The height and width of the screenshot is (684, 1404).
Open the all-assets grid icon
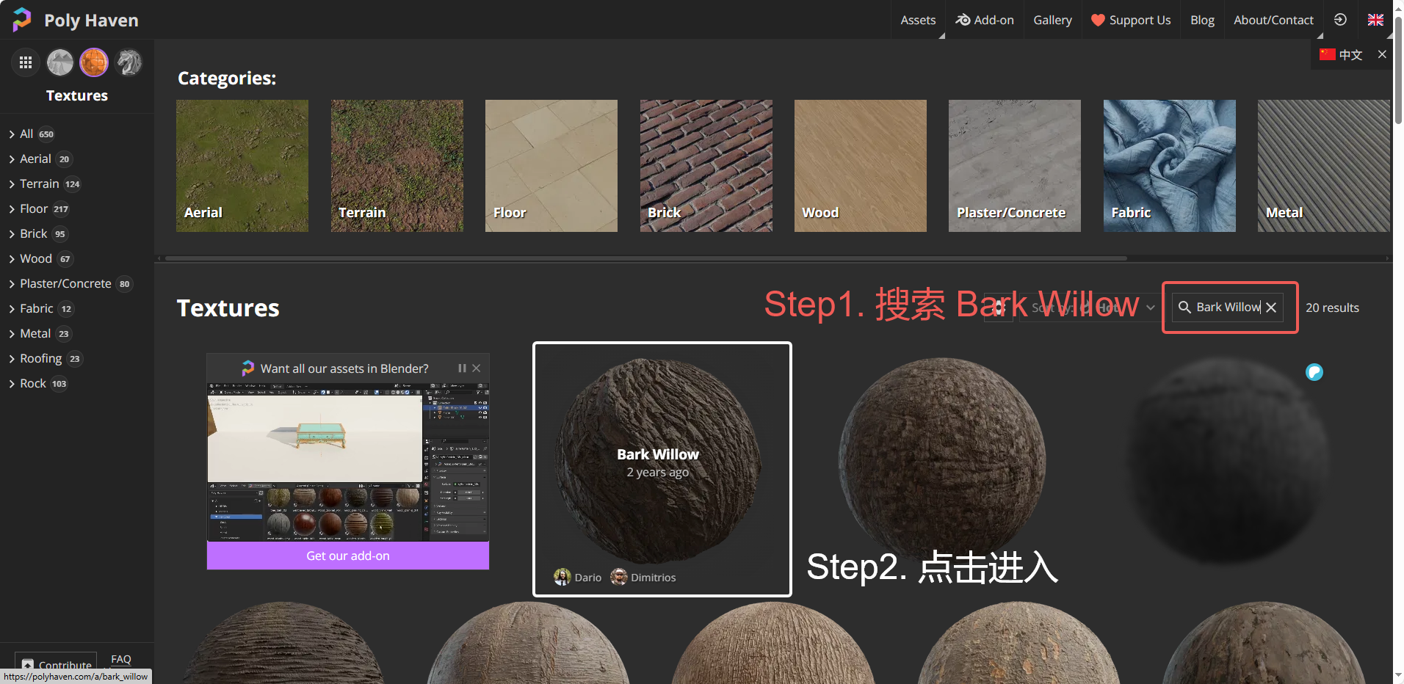pos(26,62)
